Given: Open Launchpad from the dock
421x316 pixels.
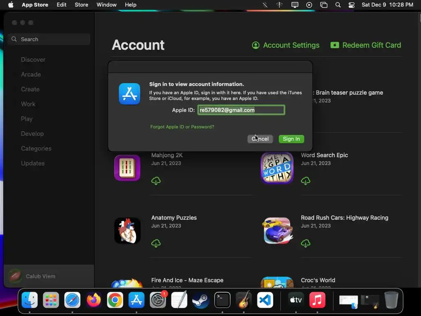Looking at the screenshot, I should (51, 300).
